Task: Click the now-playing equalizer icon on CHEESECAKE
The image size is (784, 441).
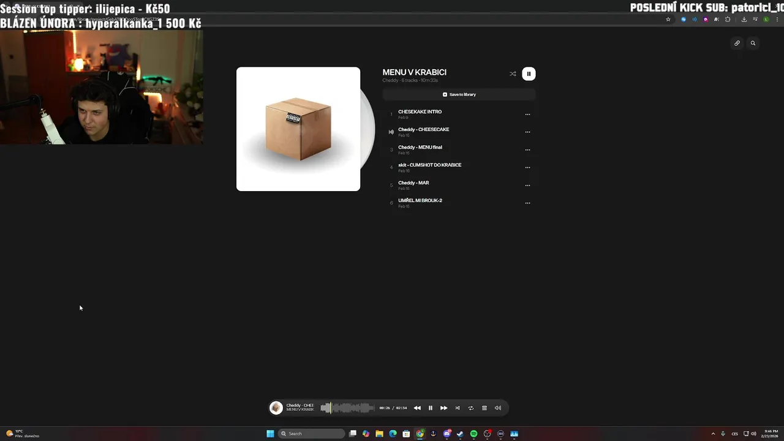Action: point(391,132)
